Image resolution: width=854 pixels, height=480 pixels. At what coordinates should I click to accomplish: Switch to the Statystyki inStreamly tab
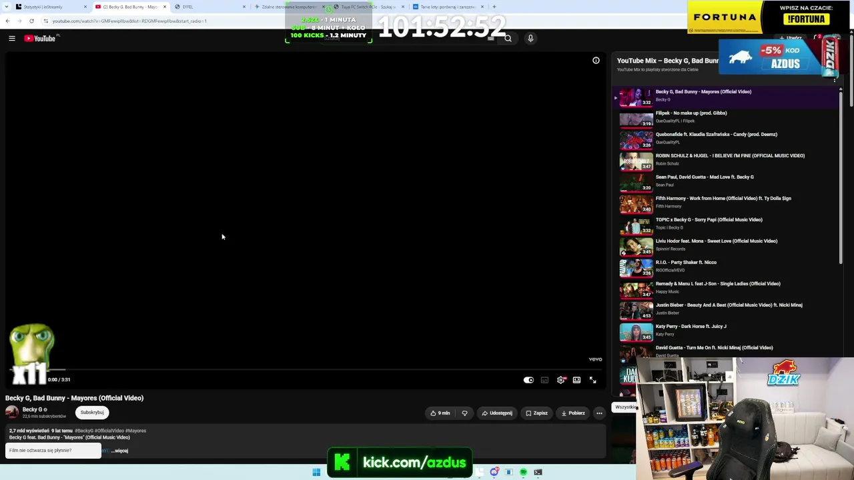pos(49,7)
